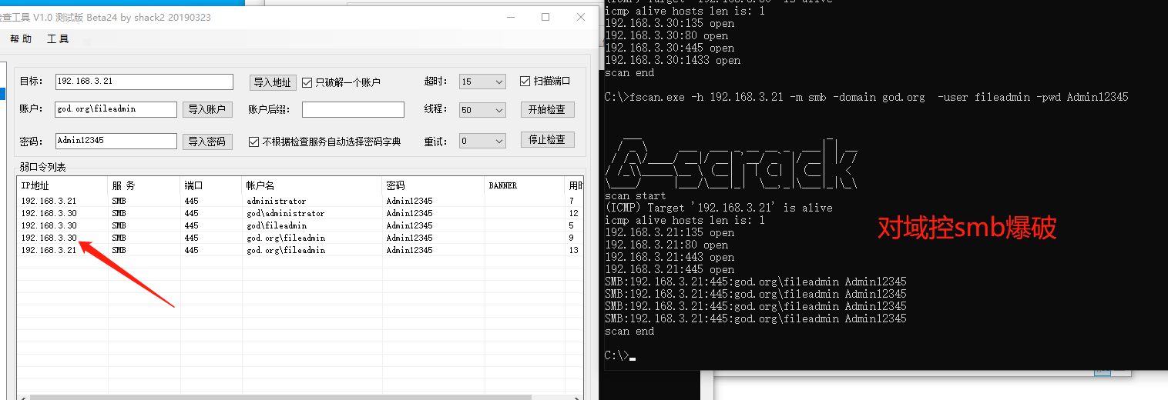Image resolution: width=1168 pixels, height=400 pixels.
Task: Maximize the weak password tool window
Action: (x=545, y=17)
